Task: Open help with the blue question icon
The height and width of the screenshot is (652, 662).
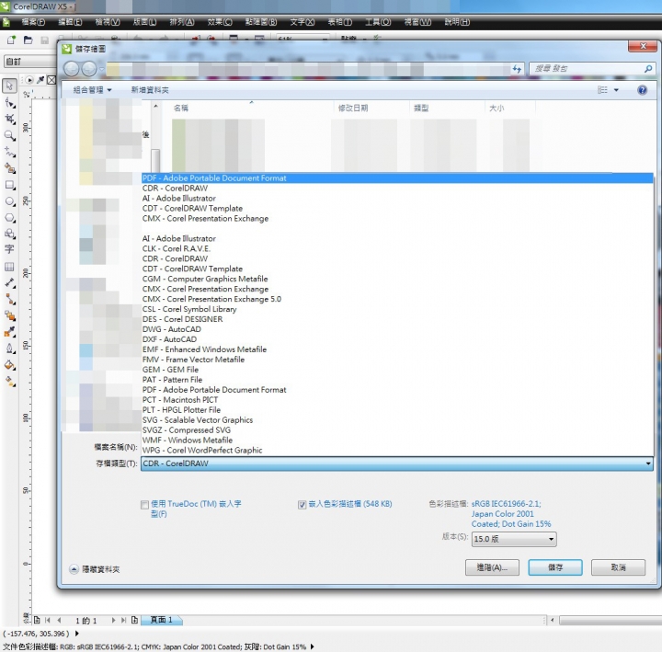Action: pyautogui.click(x=642, y=90)
